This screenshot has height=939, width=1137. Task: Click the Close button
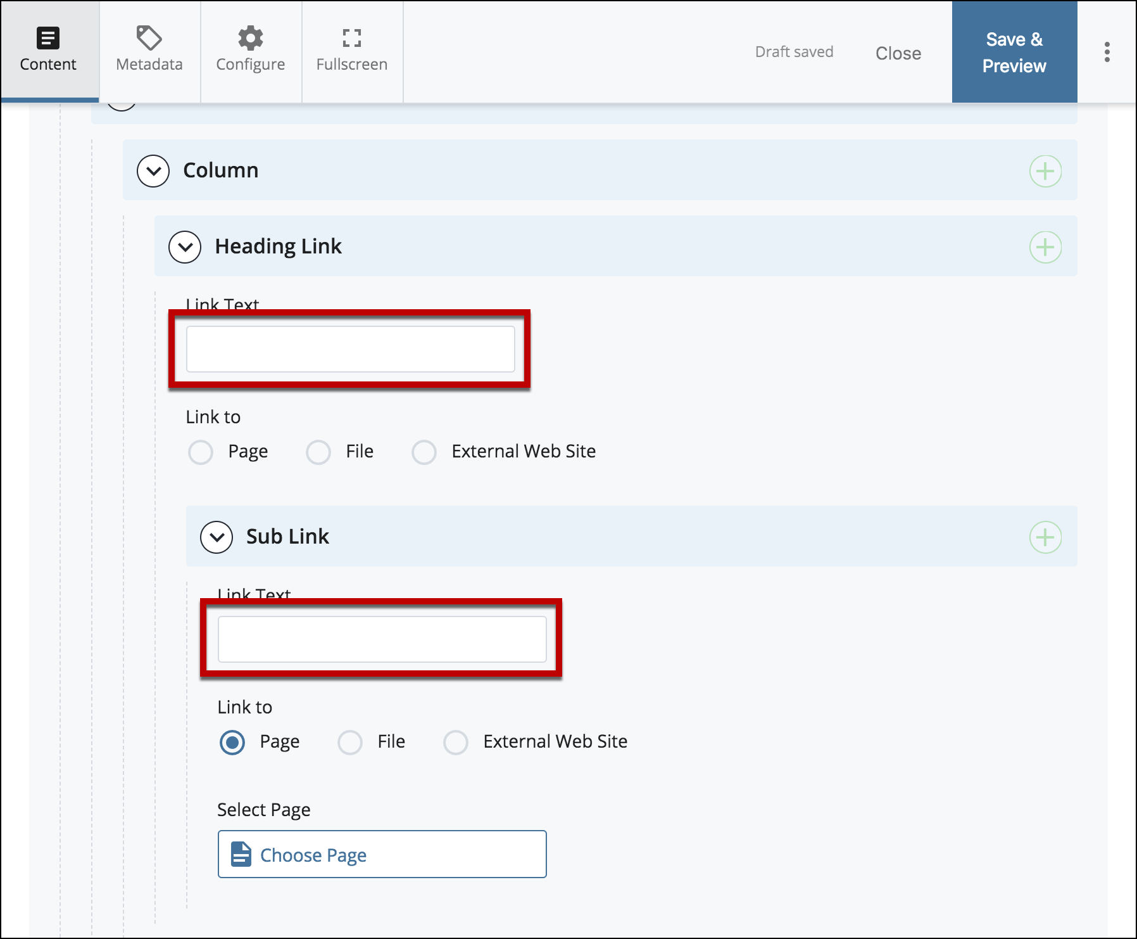(x=898, y=53)
